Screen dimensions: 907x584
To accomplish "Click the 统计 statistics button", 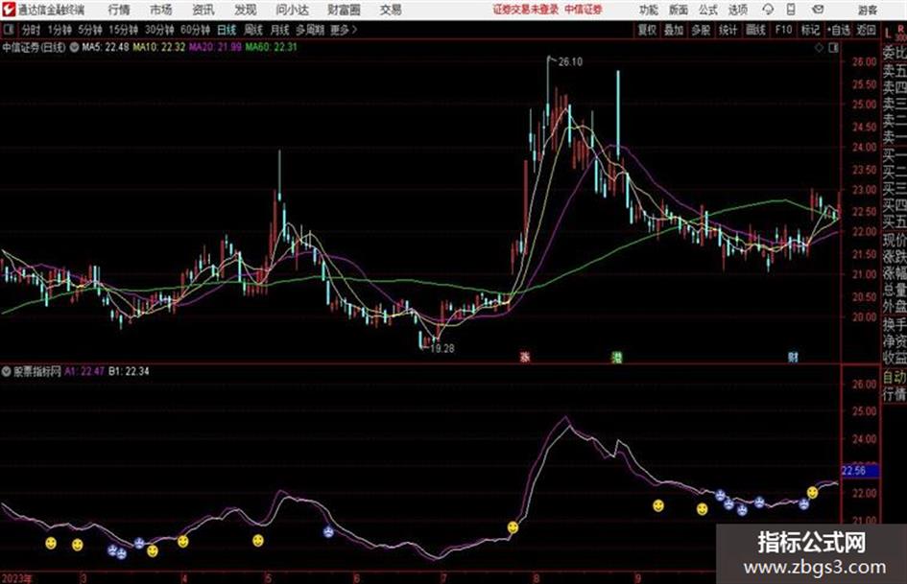I will pyautogui.click(x=728, y=30).
